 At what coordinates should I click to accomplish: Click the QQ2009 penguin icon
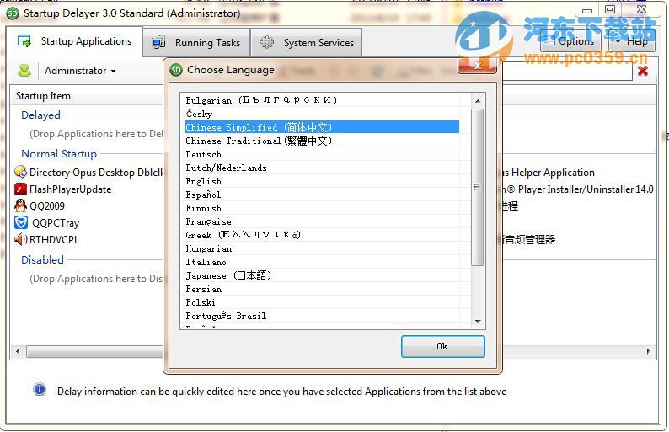click(20, 205)
